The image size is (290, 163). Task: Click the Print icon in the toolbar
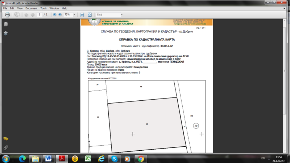7,15
